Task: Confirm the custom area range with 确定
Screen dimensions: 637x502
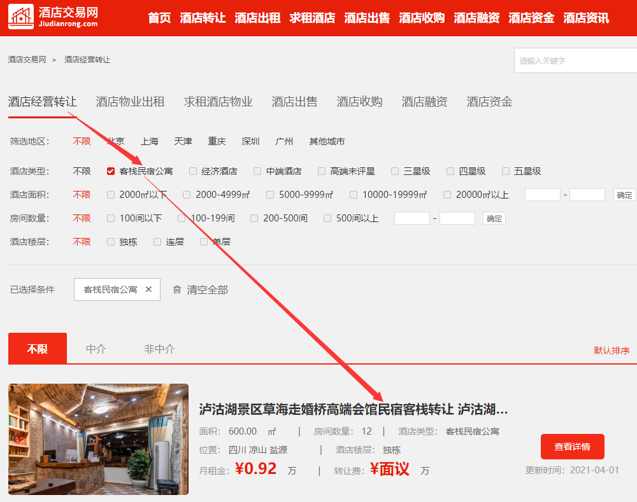Action: pos(624,195)
